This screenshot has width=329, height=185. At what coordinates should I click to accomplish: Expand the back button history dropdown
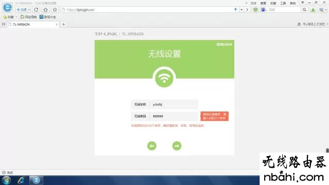pyautogui.click(x=29, y=10)
